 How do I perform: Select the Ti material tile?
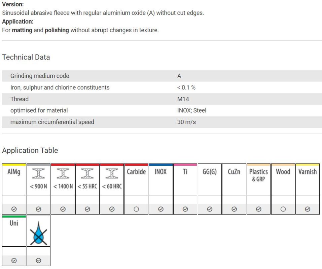[185, 179]
